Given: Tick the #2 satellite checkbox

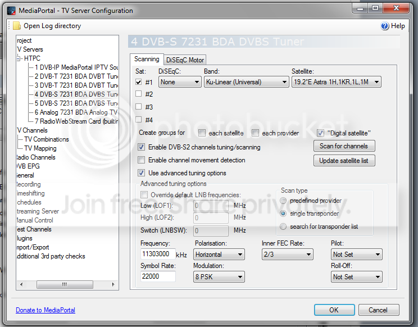Looking at the screenshot, I should 138,94.
